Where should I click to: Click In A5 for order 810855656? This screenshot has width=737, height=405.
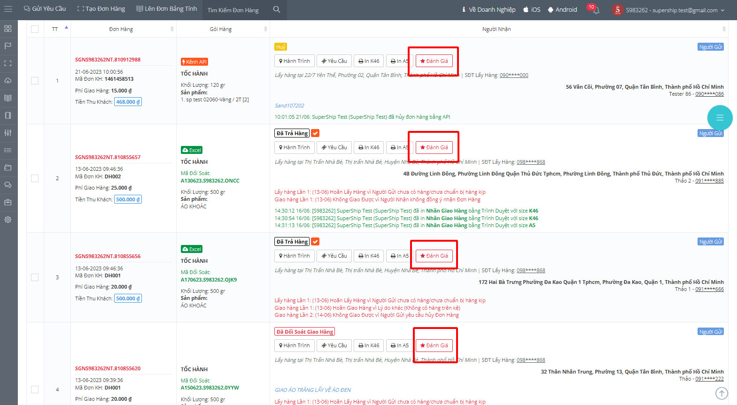(x=400, y=256)
